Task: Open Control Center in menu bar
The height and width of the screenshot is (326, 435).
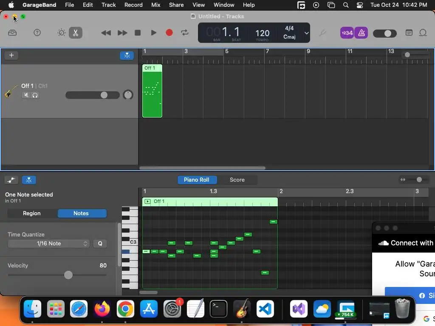Action: pyautogui.click(x=359, y=5)
